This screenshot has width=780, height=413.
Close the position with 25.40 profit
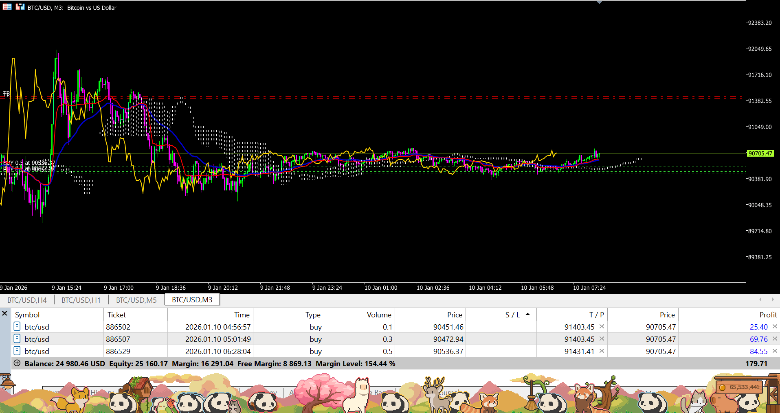(x=774, y=326)
